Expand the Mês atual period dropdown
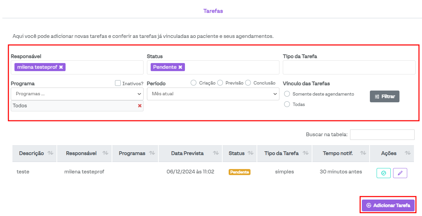The image size is (422, 216). pyautogui.click(x=213, y=94)
